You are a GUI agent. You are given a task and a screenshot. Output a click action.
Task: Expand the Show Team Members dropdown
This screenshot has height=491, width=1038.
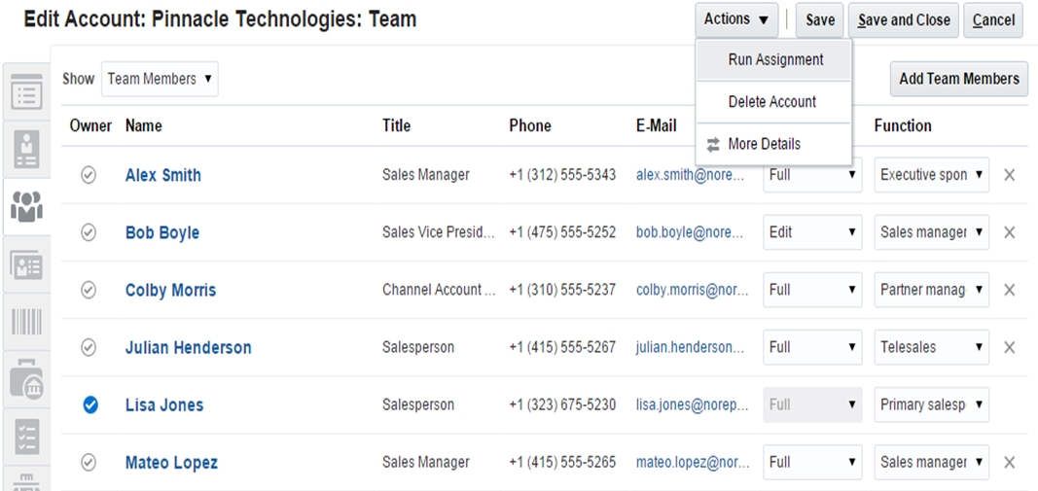pos(160,79)
